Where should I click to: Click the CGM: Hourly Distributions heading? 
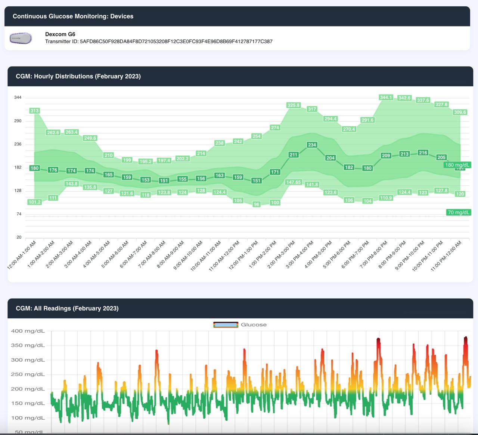(x=78, y=76)
